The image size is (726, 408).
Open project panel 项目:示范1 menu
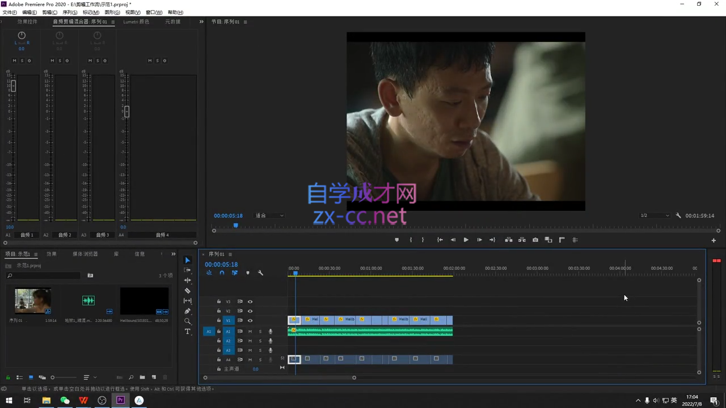[x=36, y=254]
